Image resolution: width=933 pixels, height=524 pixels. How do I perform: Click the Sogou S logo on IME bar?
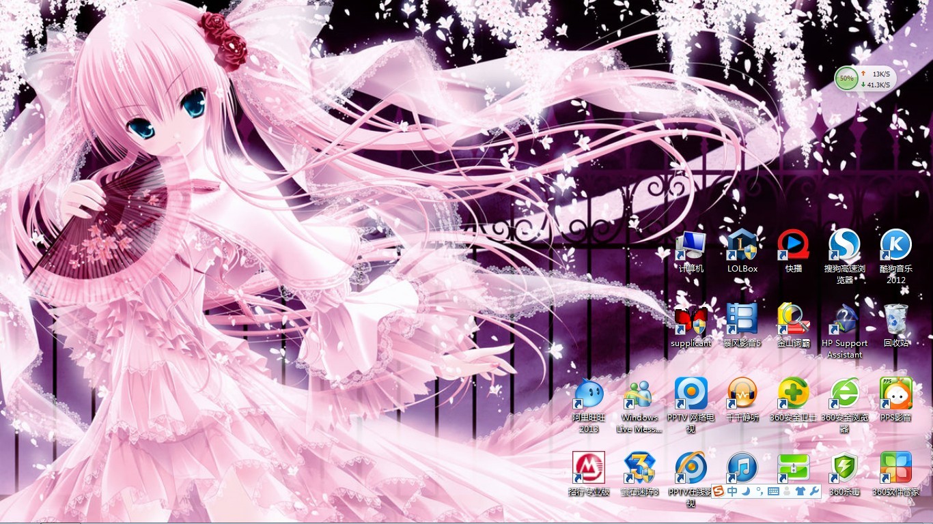pos(719,491)
